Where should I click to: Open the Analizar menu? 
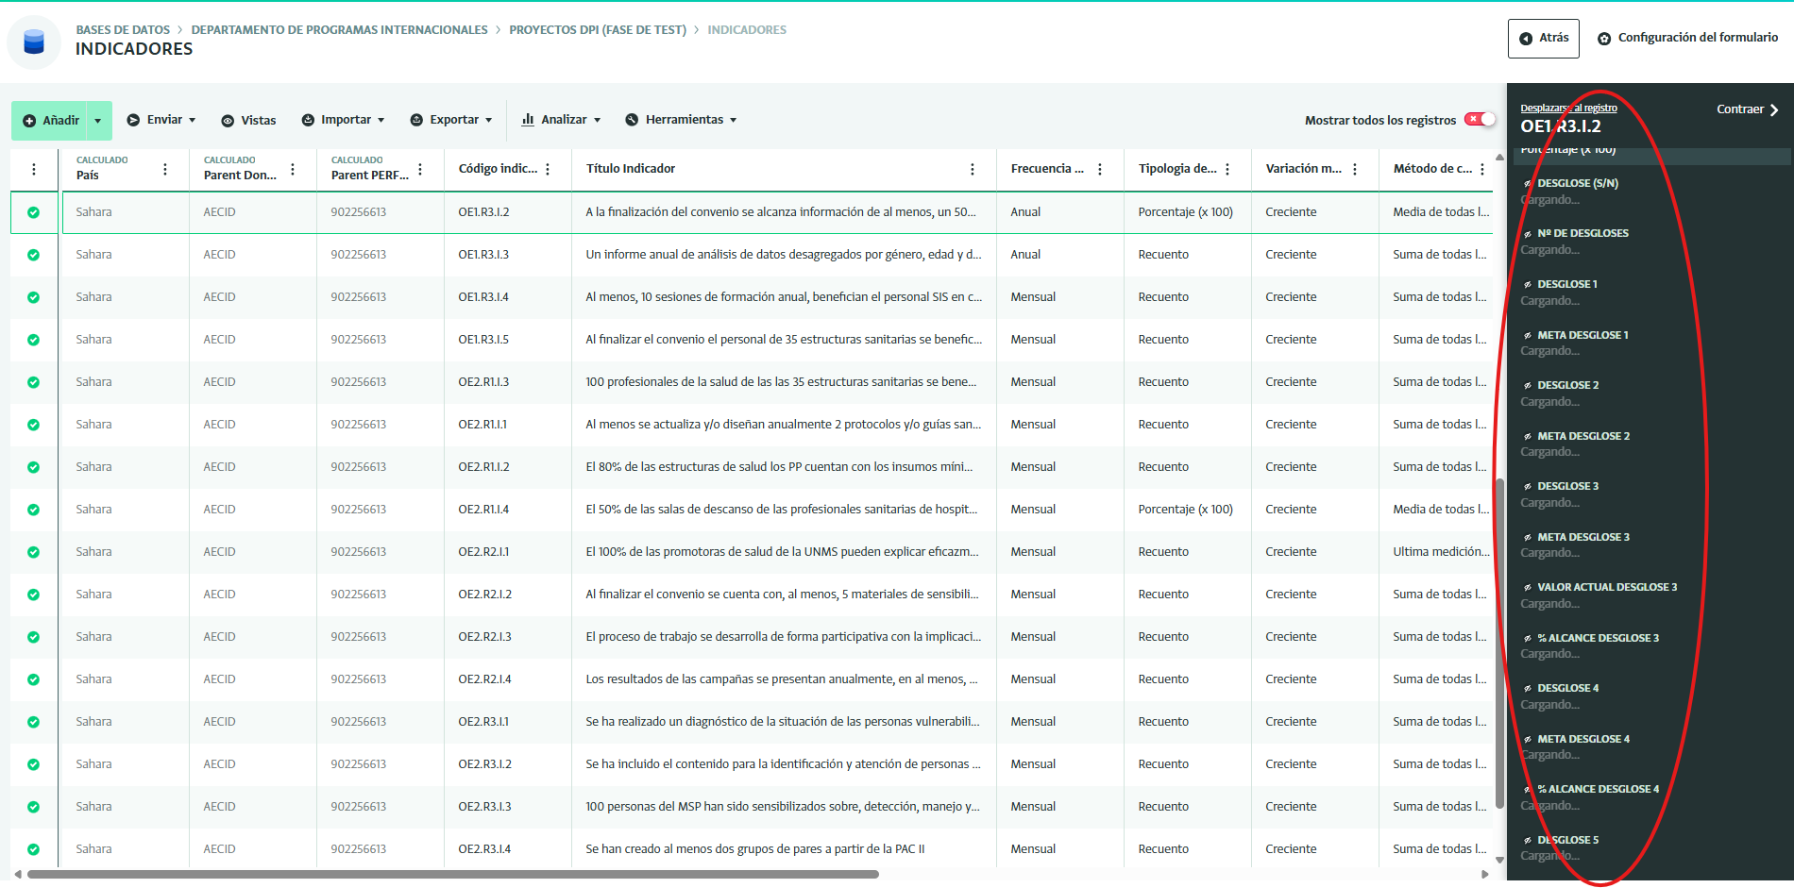click(x=562, y=120)
